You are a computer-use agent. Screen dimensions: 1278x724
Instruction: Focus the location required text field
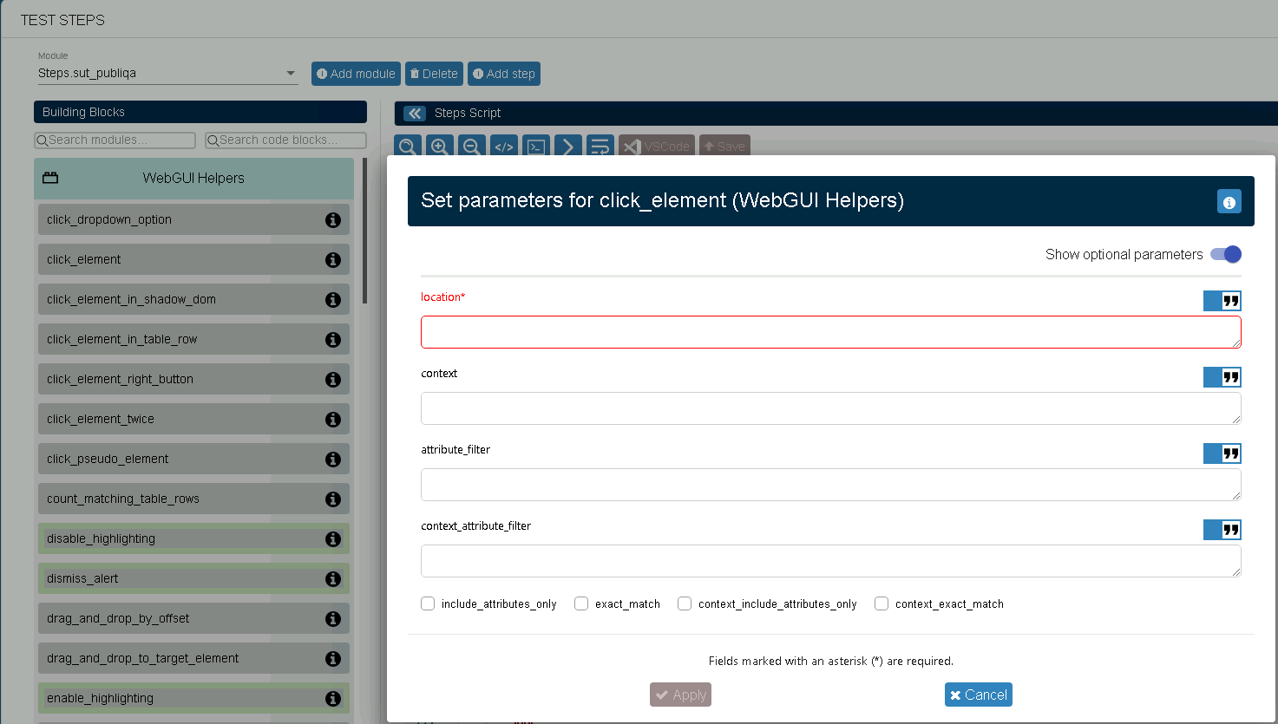[831, 332]
